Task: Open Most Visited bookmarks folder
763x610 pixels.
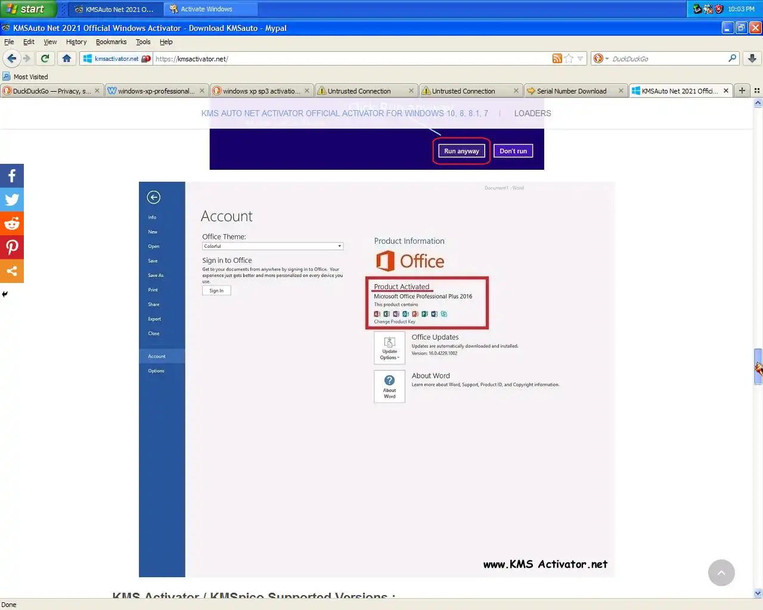Action: (25, 76)
